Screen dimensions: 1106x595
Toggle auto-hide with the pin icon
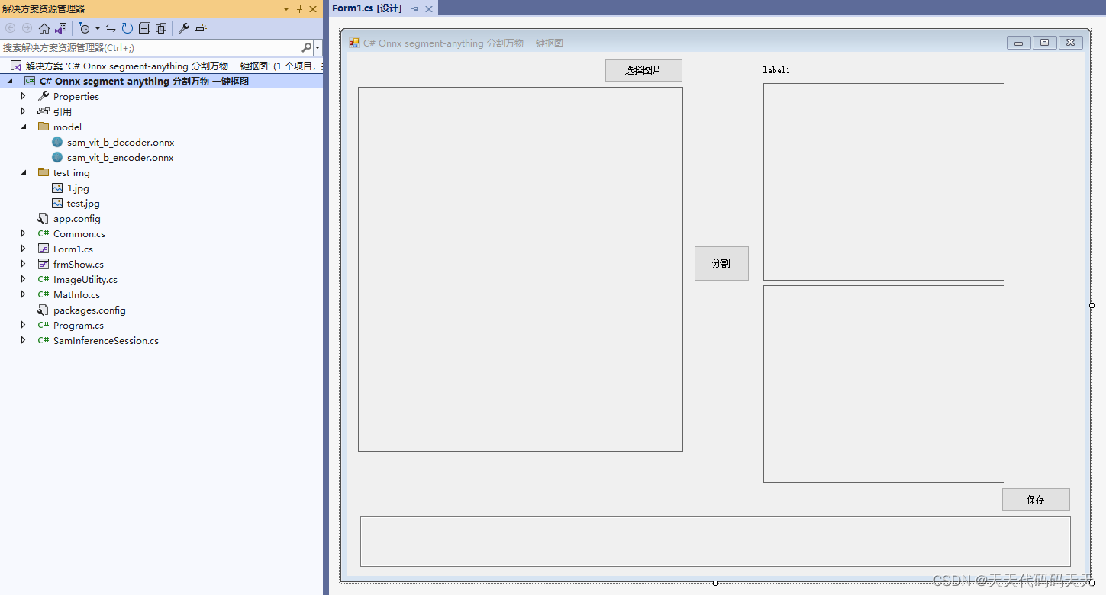coord(300,9)
